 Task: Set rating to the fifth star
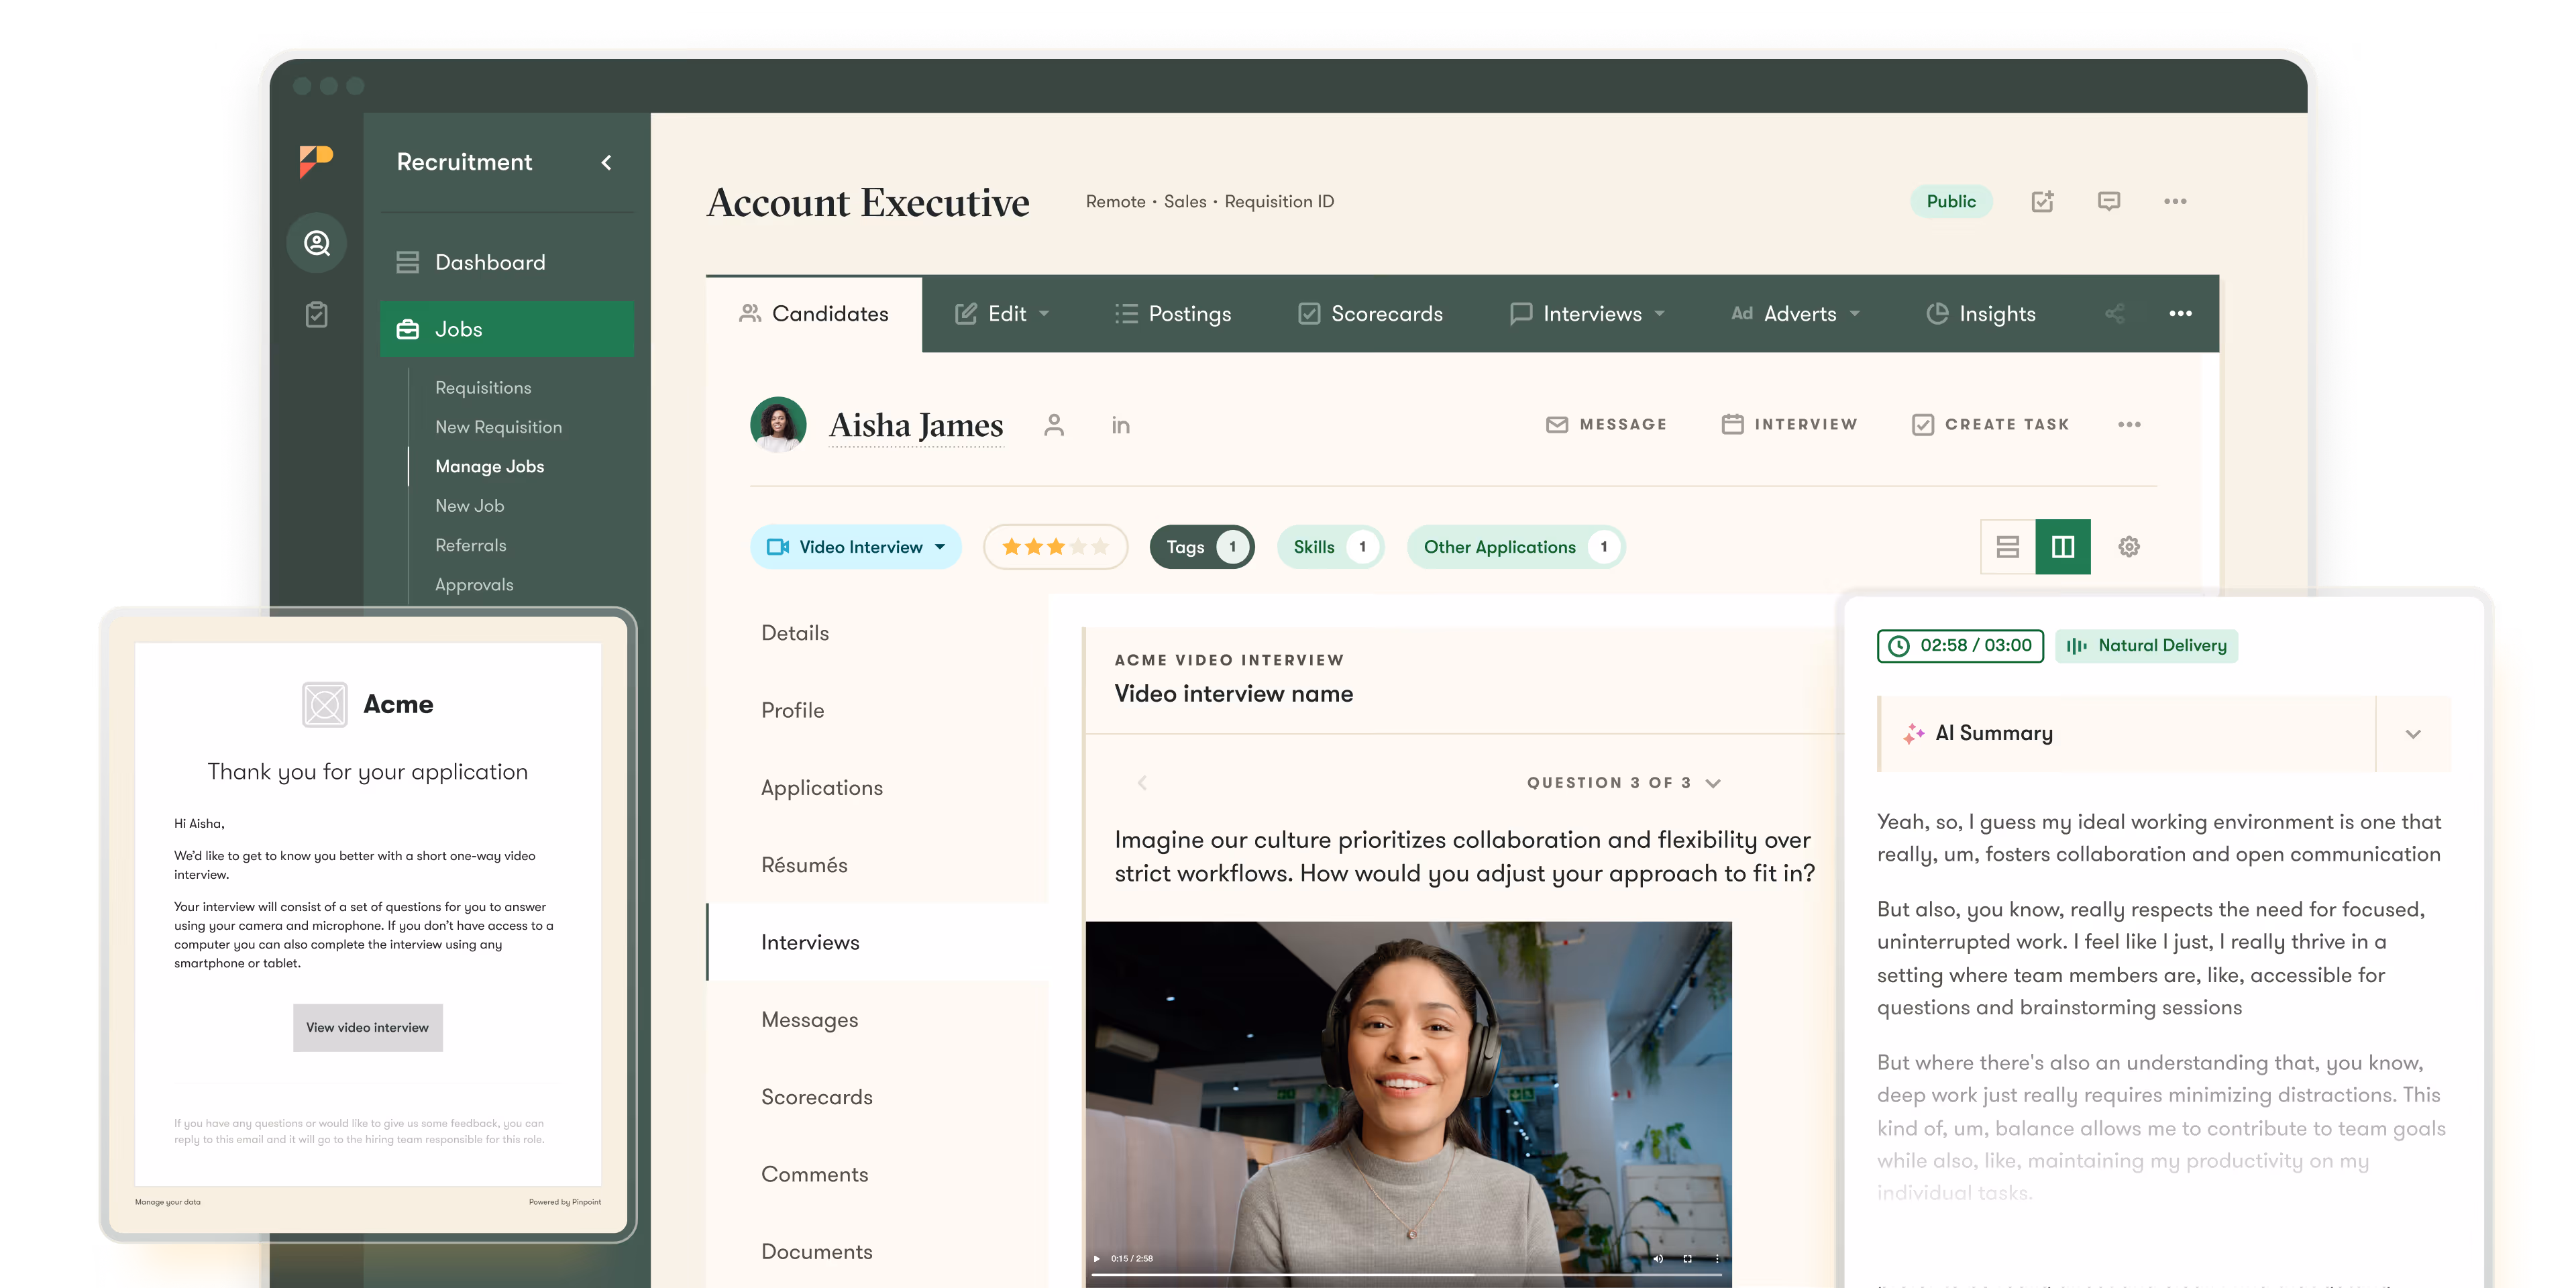click(x=1100, y=547)
